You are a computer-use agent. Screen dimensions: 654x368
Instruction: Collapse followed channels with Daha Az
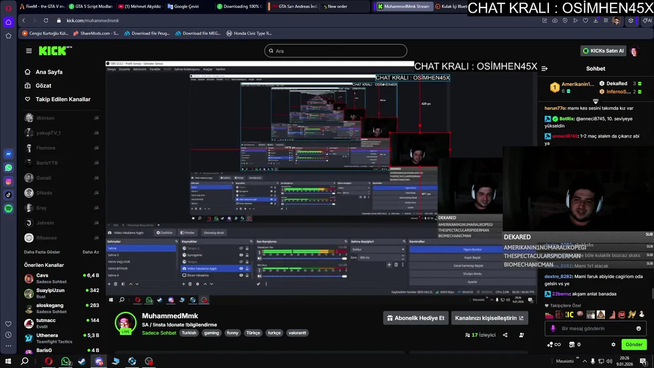pyautogui.click(x=91, y=252)
